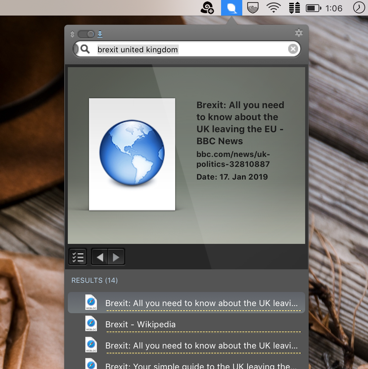Toggle the switch next to download arrow
The image size is (368, 369).
click(86, 34)
